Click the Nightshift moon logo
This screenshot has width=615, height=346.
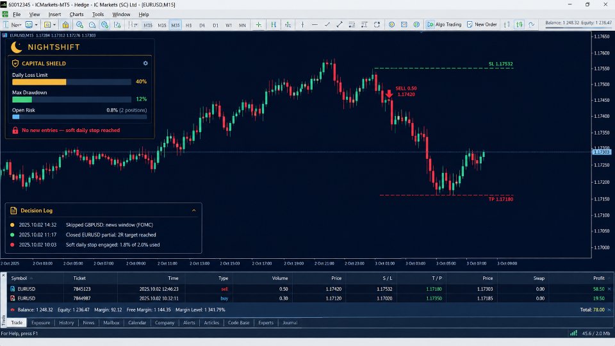point(17,47)
